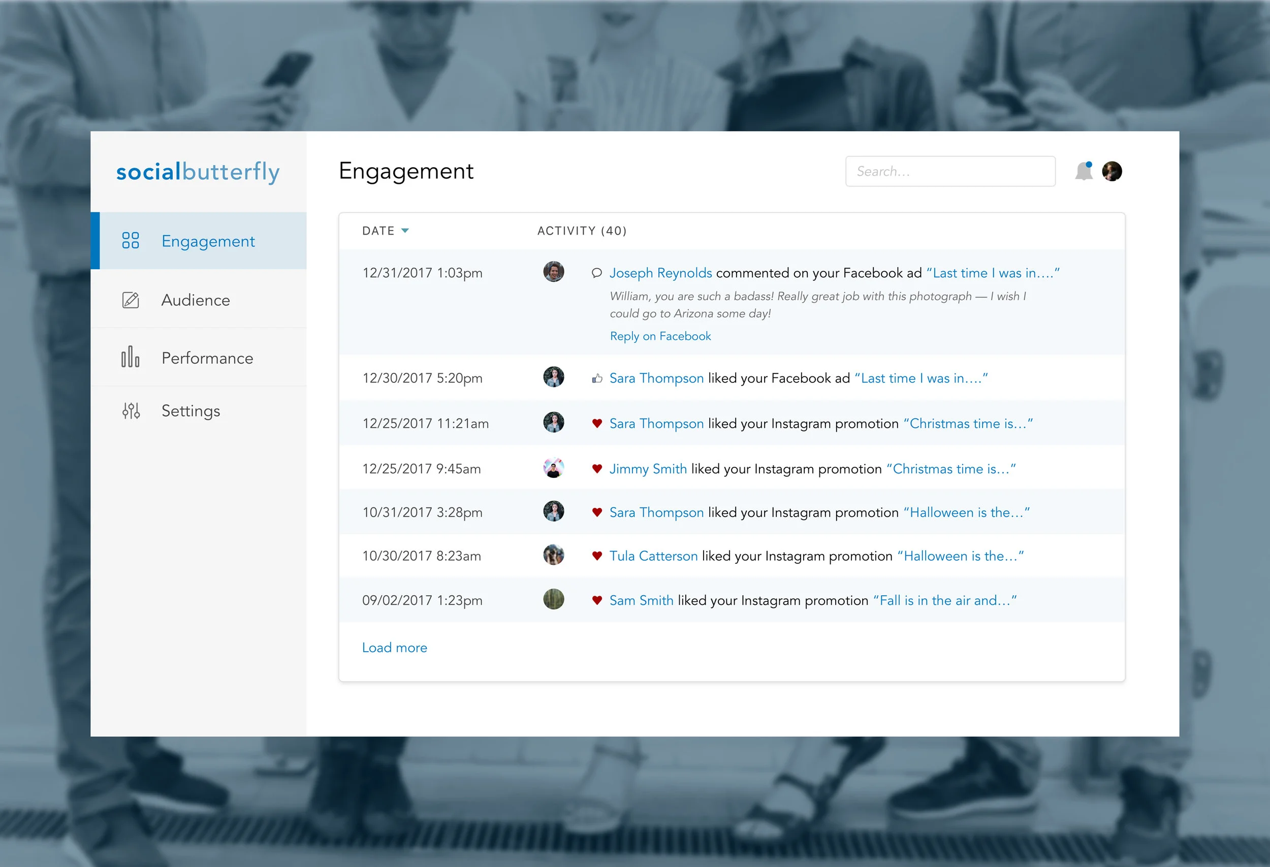
Task: Click Tula Catterson's avatar thumbnail
Action: [x=554, y=555]
